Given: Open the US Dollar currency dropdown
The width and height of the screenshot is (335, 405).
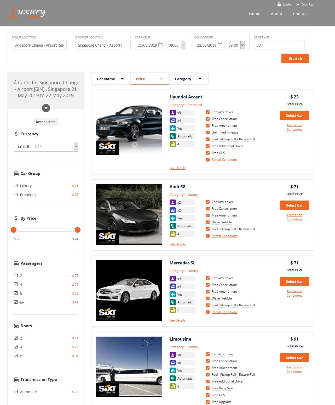Looking at the screenshot, I should [x=46, y=147].
